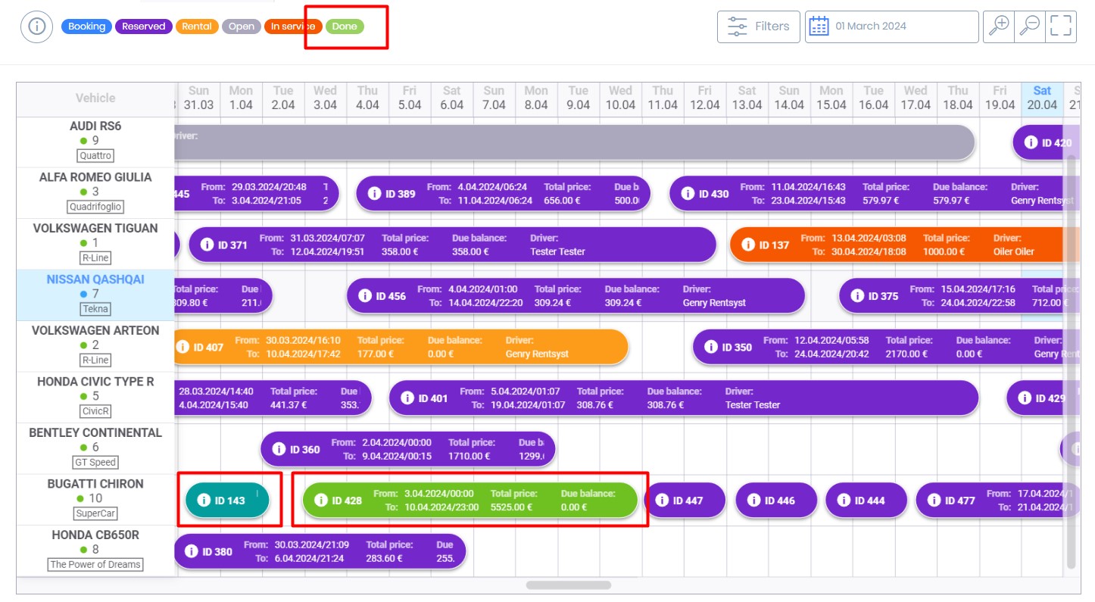Click info icon on booking ID 389
The width and height of the screenshot is (1095, 602).
pyautogui.click(x=374, y=193)
